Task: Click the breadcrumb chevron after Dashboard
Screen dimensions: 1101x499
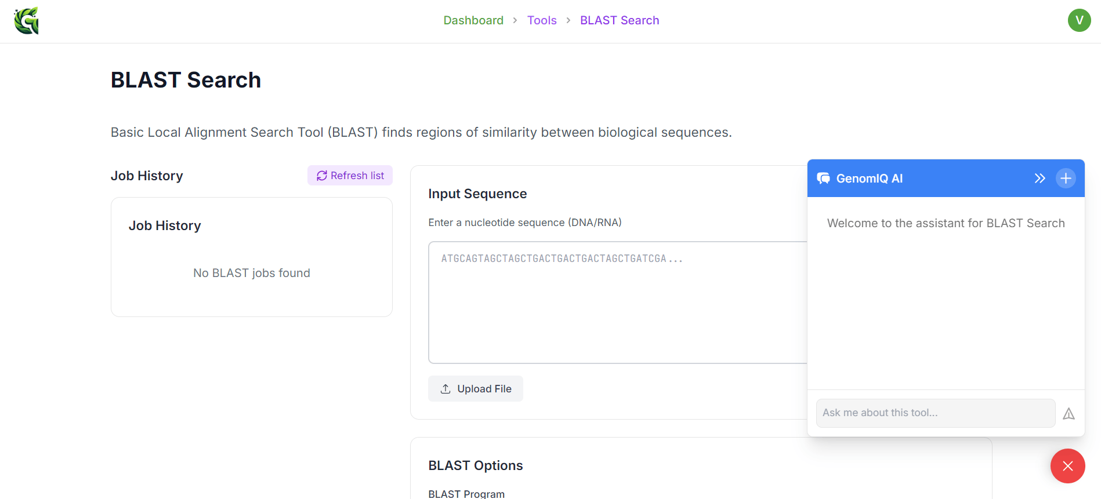Action: [515, 20]
